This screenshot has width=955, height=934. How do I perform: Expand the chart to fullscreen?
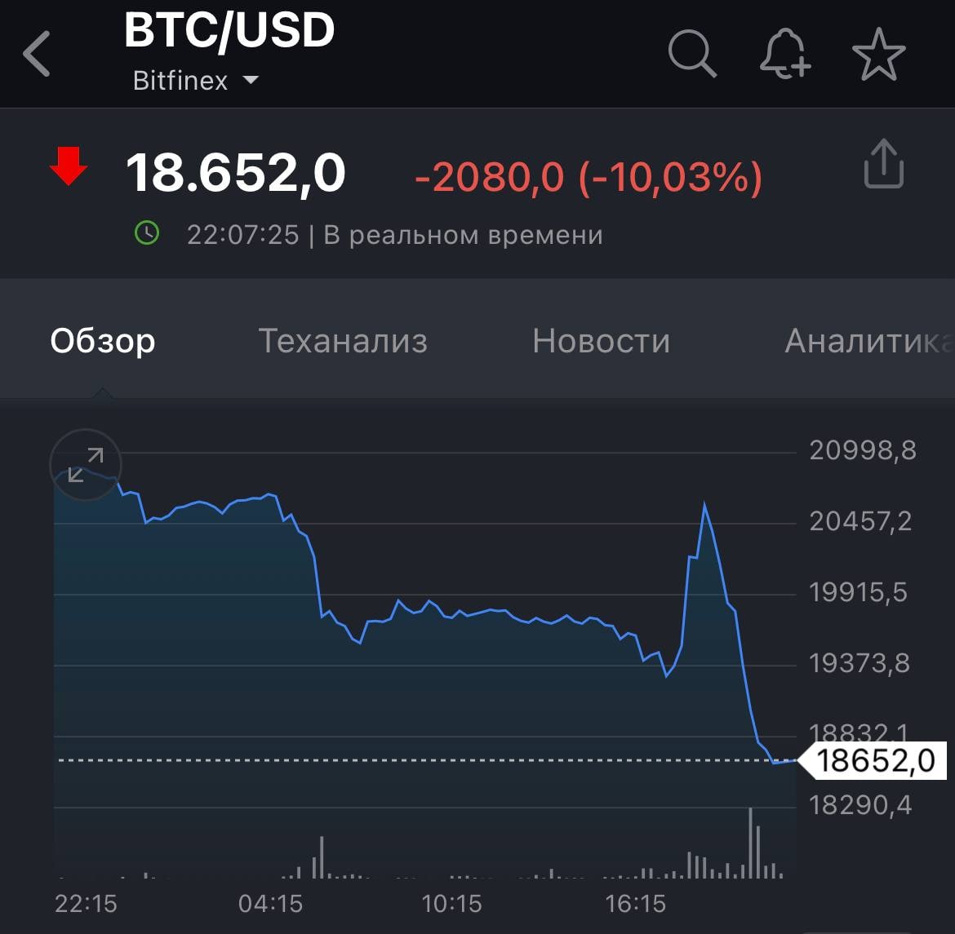pyautogui.click(x=86, y=465)
